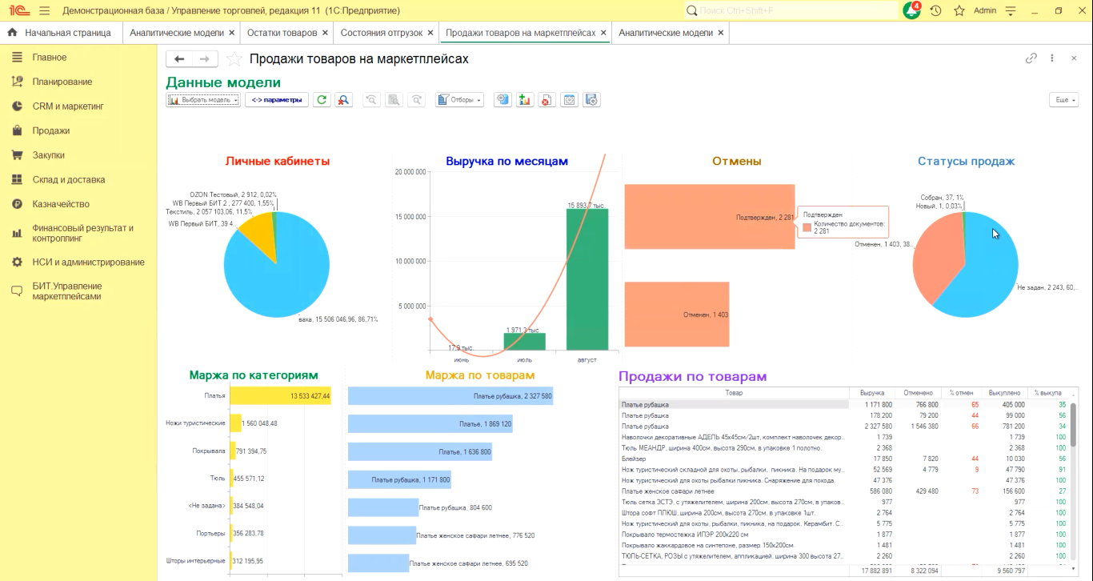Open the notifications bell with badge 4
Image resolution: width=1093 pixels, height=581 pixels.
point(911,11)
